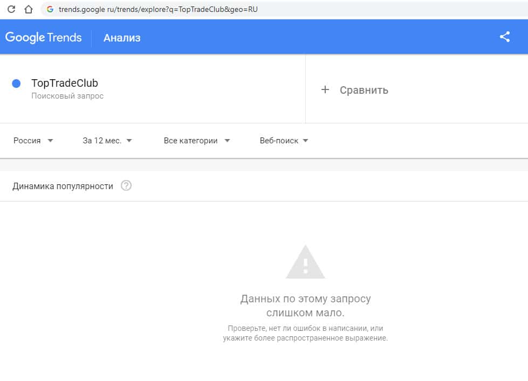
Task: Select the Анализ header item
Action: pos(122,38)
